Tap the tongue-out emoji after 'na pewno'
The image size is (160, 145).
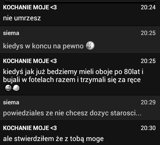click(90, 45)
